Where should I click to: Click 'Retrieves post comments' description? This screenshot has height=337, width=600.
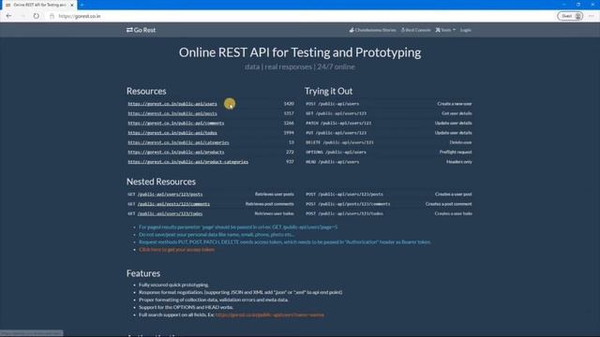(x=269, y=204)
